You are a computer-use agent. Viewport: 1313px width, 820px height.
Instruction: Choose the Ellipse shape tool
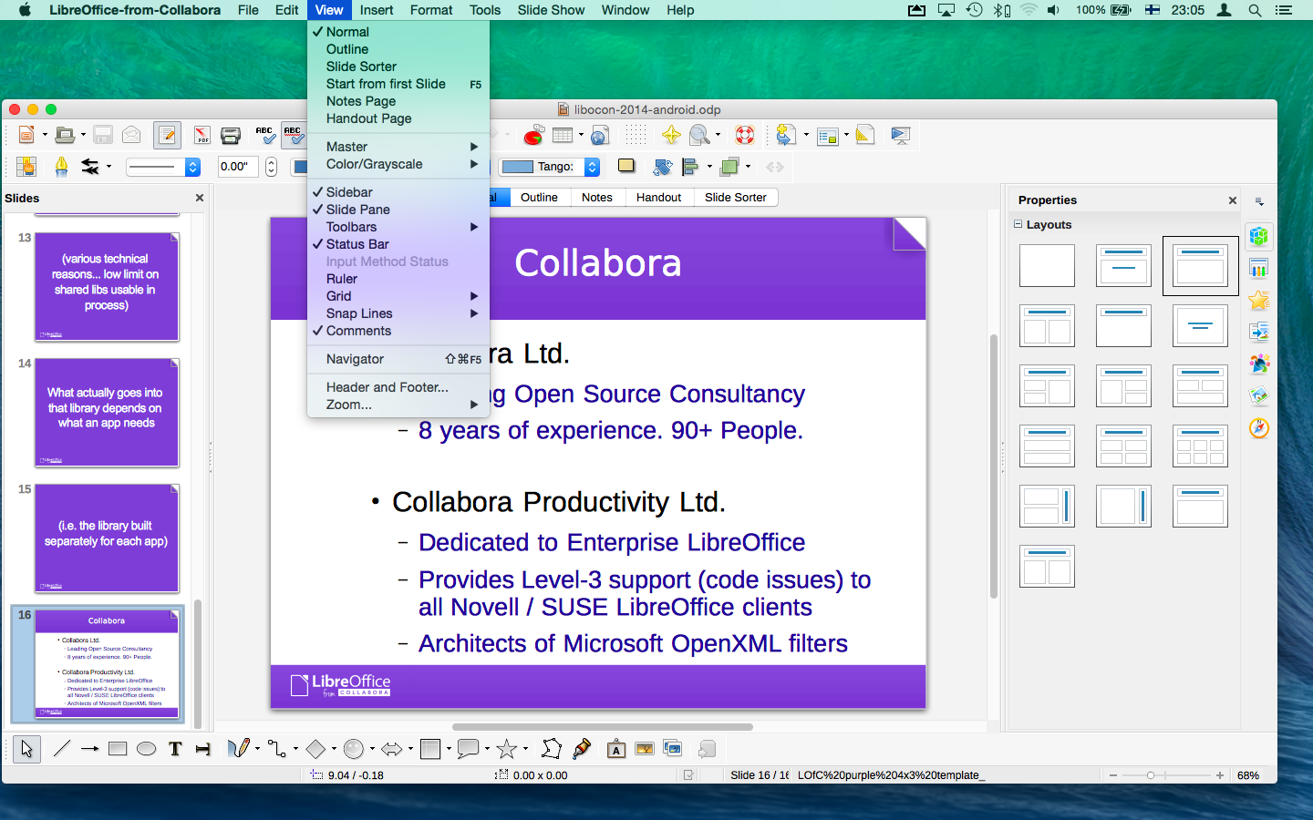pyautogui.click(x=146, y=749)
